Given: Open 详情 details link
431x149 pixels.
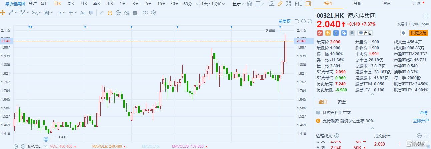Looking at the screenshot, I should [423, 113].
